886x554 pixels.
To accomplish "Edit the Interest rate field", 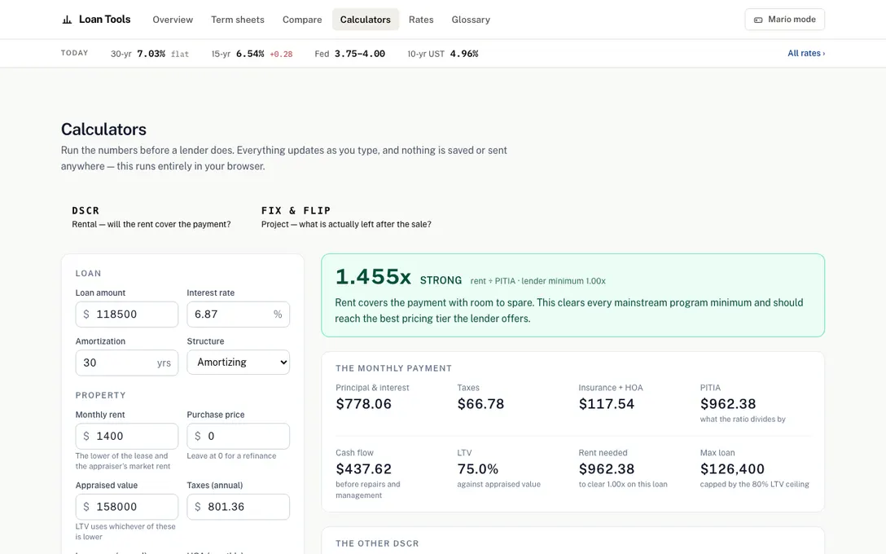I will [238, 314].
